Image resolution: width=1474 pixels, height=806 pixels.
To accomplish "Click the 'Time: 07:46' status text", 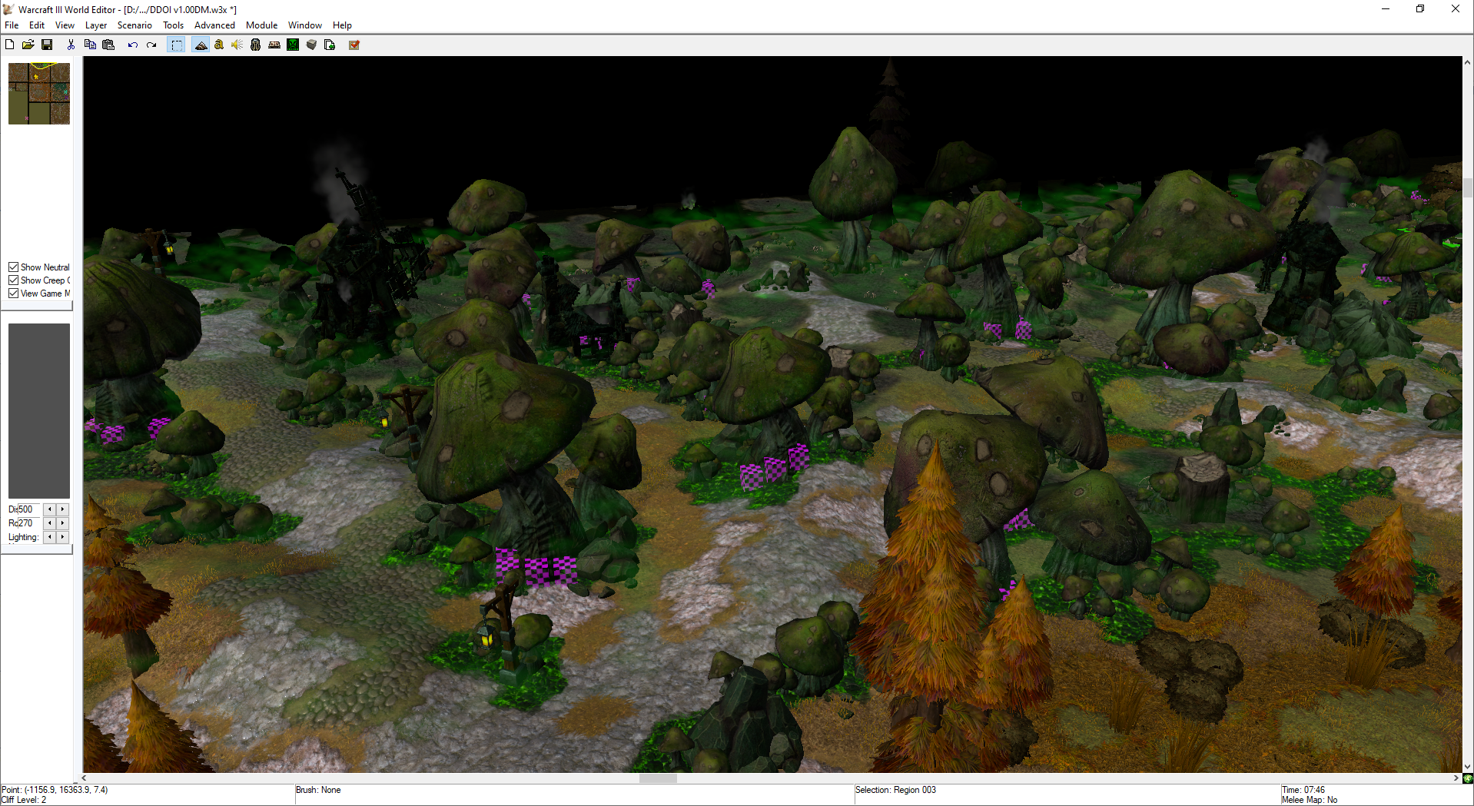I will coord(1303,790).
